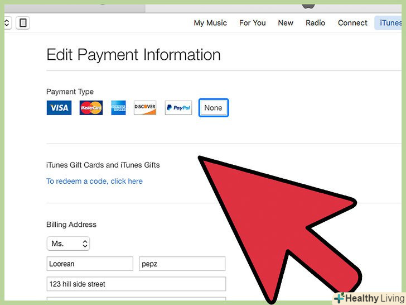406x305 pixels.
Task: Open the Ms. title dropdown
Action: tap(69, 244)
